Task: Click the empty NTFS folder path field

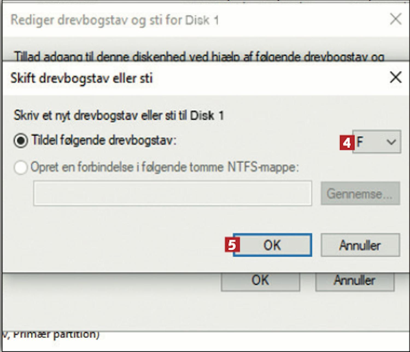Action: [x=172, y=193]
